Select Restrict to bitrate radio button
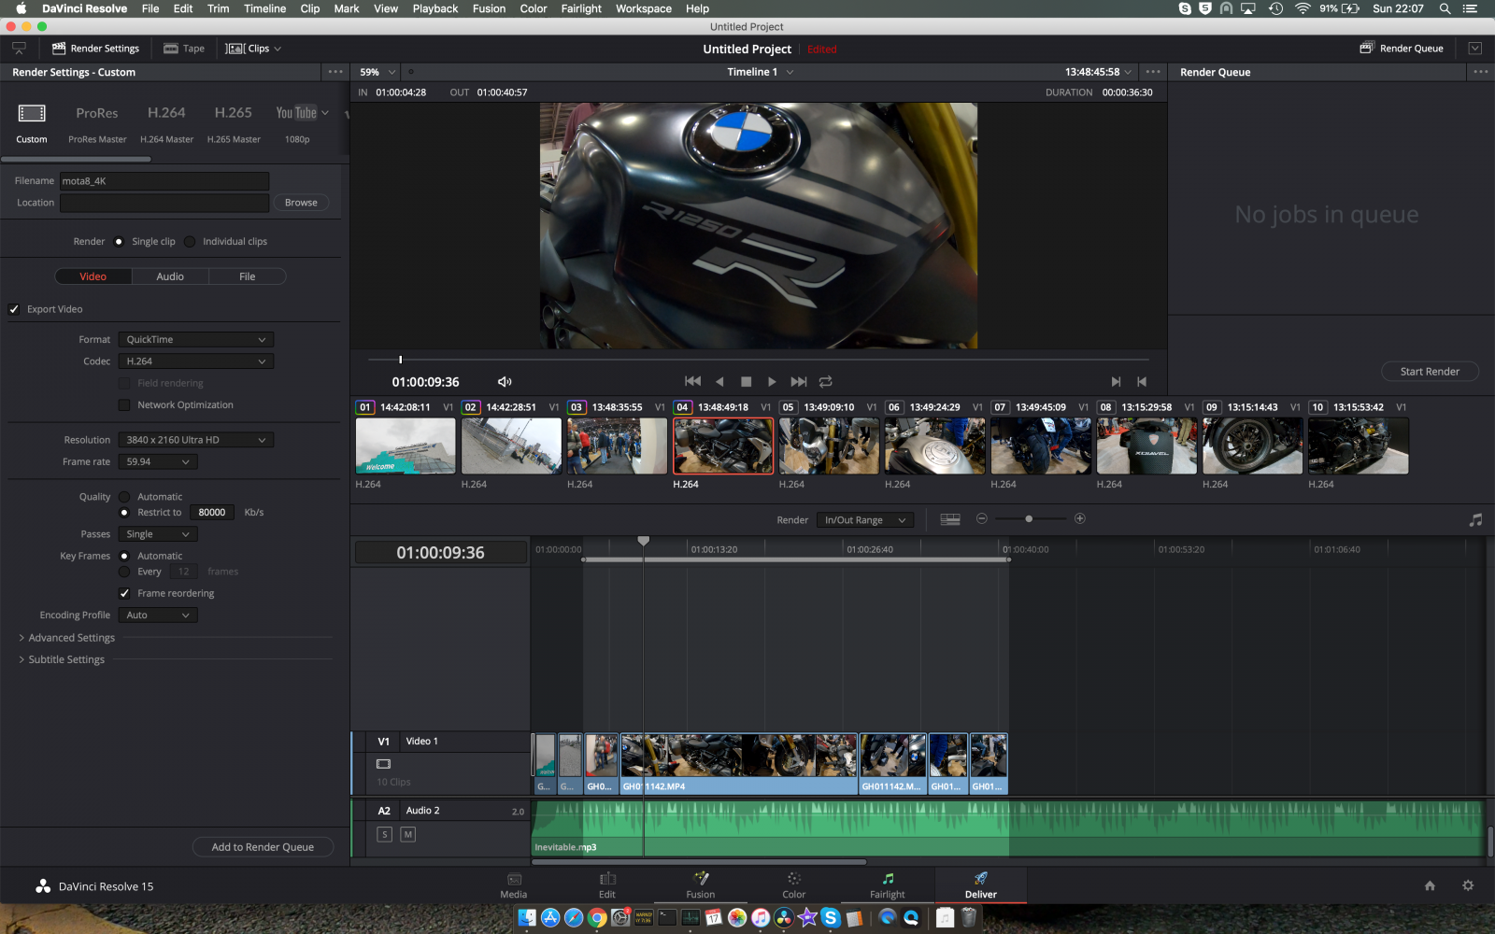The width and height of the screenshot is (1495, 934). [x=124, y=513]
